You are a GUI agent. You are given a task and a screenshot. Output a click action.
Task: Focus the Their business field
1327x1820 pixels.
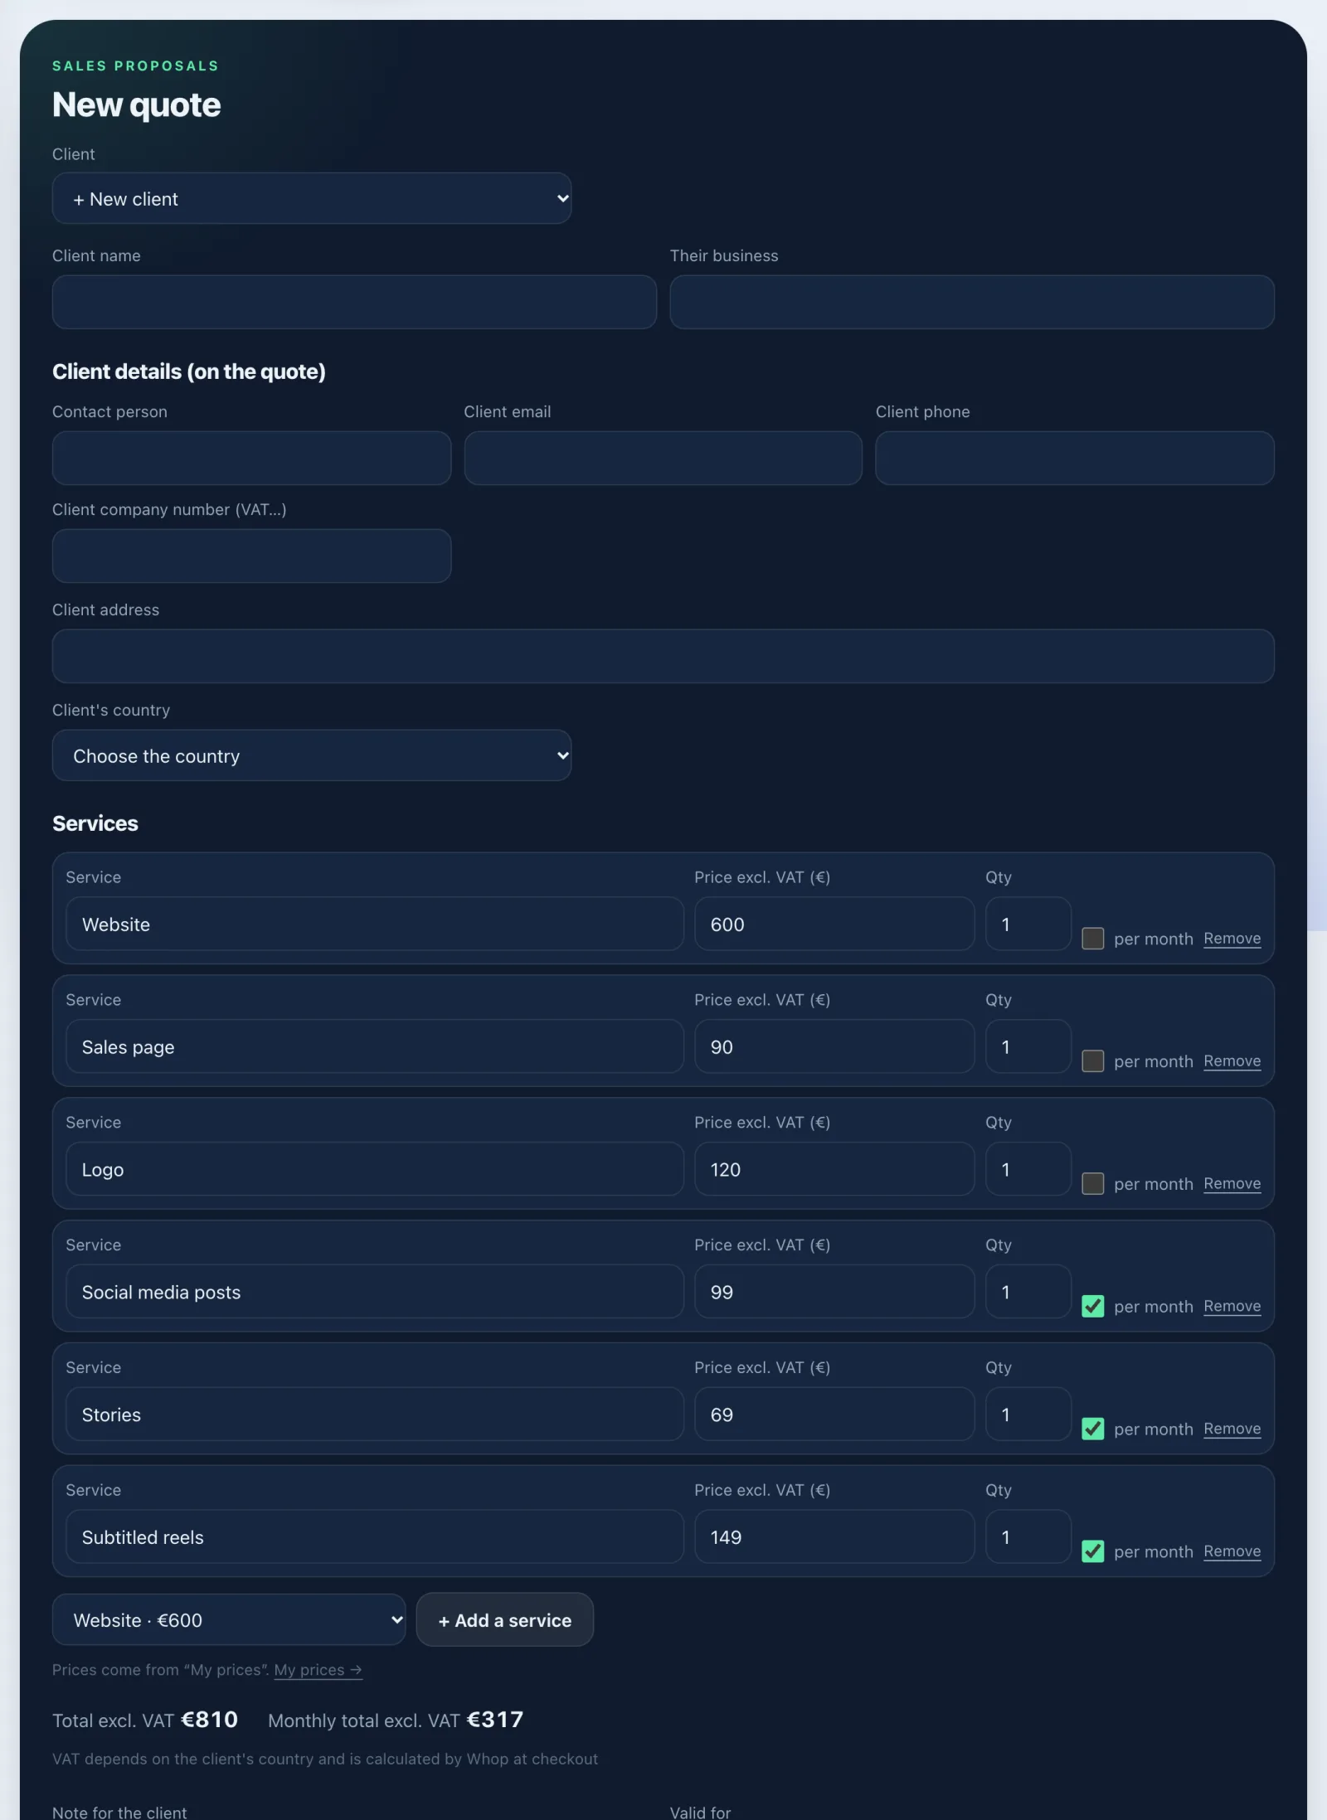972,302
